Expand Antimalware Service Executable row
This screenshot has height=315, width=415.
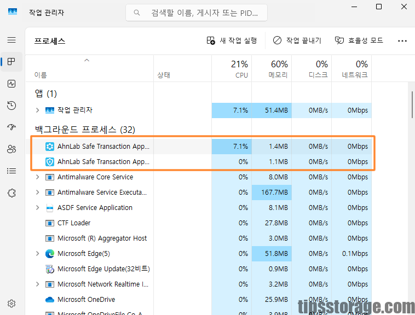37,192
